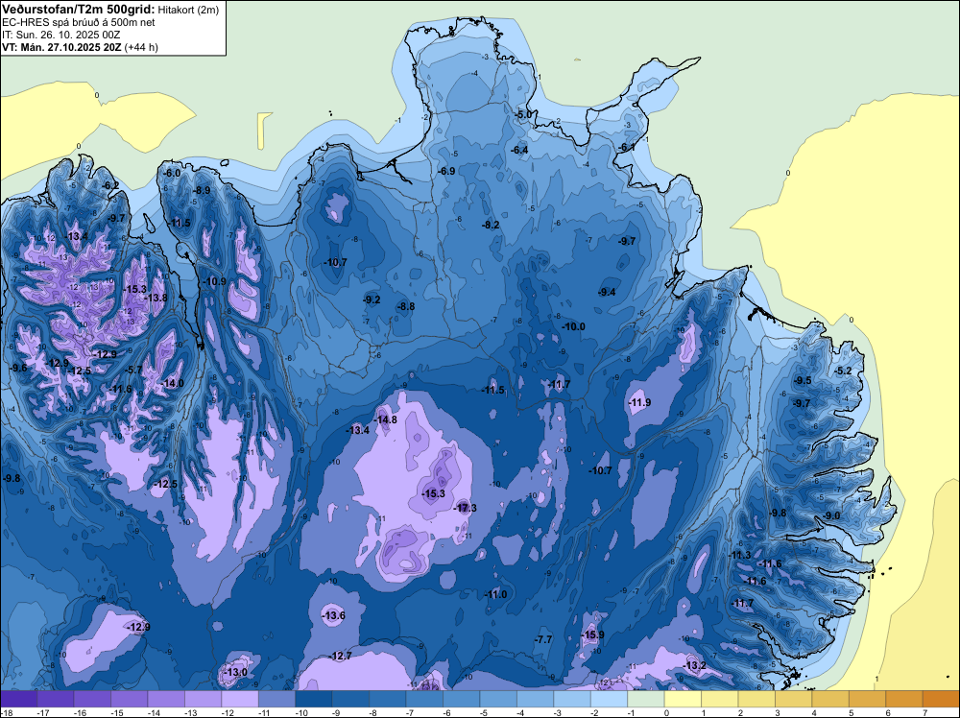Select the -14.8 temperature value
The image size is (960, 718).
[x=386, y=419]
